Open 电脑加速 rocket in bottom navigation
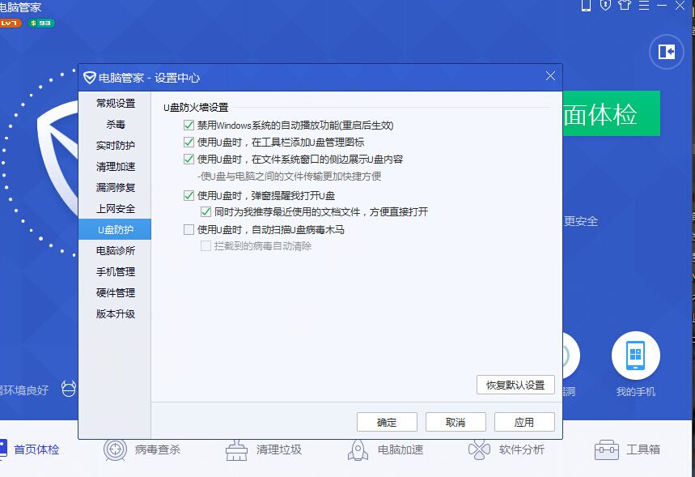Viewport: 695px width, 477px height. (x=385, y=449)
